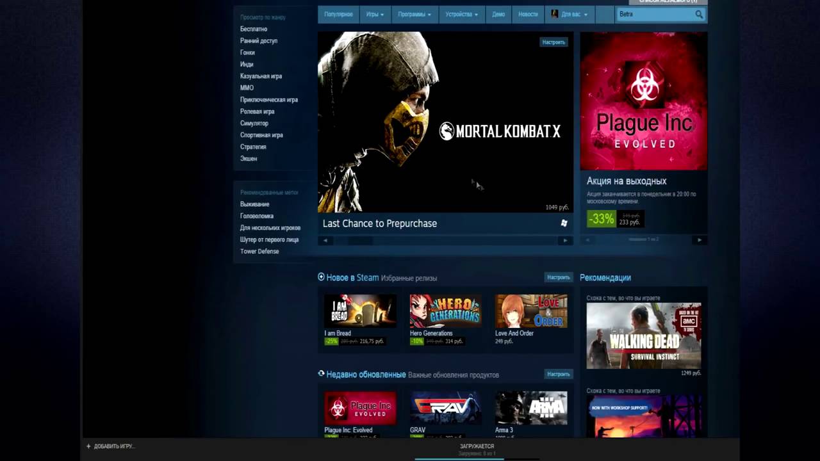Click the Windows platform icon on the Mortal Kombat X banner

coord(564,223)
